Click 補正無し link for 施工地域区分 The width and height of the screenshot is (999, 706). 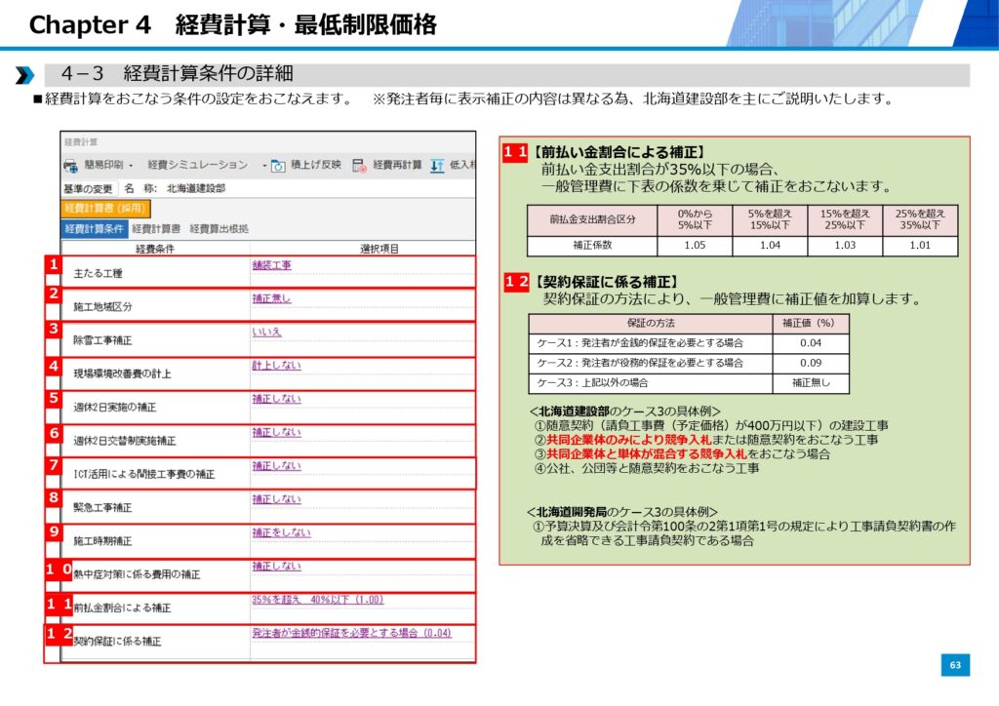[271, 298]
